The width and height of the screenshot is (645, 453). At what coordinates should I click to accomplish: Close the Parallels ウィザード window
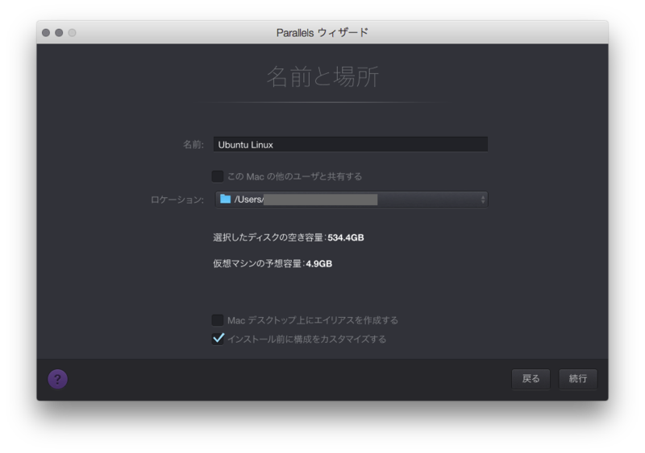[x=46, y=32]
